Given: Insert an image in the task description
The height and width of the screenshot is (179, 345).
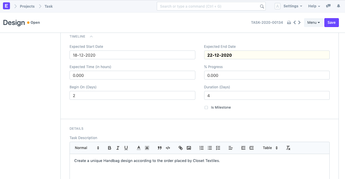Looking at the screenshot, I should click(x=189, y=148).
